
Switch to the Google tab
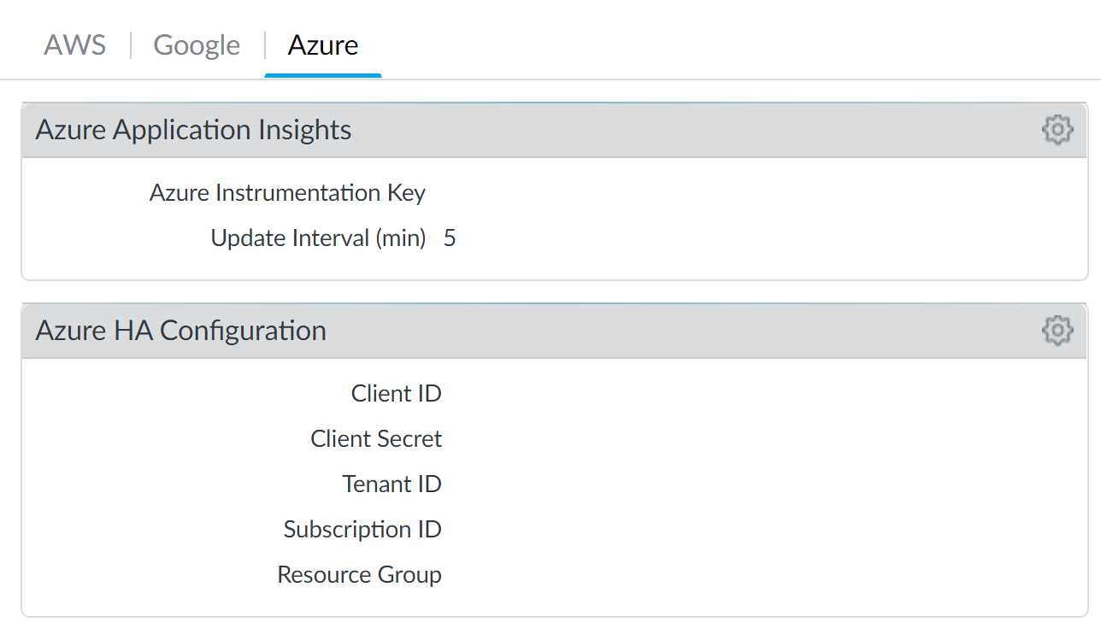coord(197,44)
